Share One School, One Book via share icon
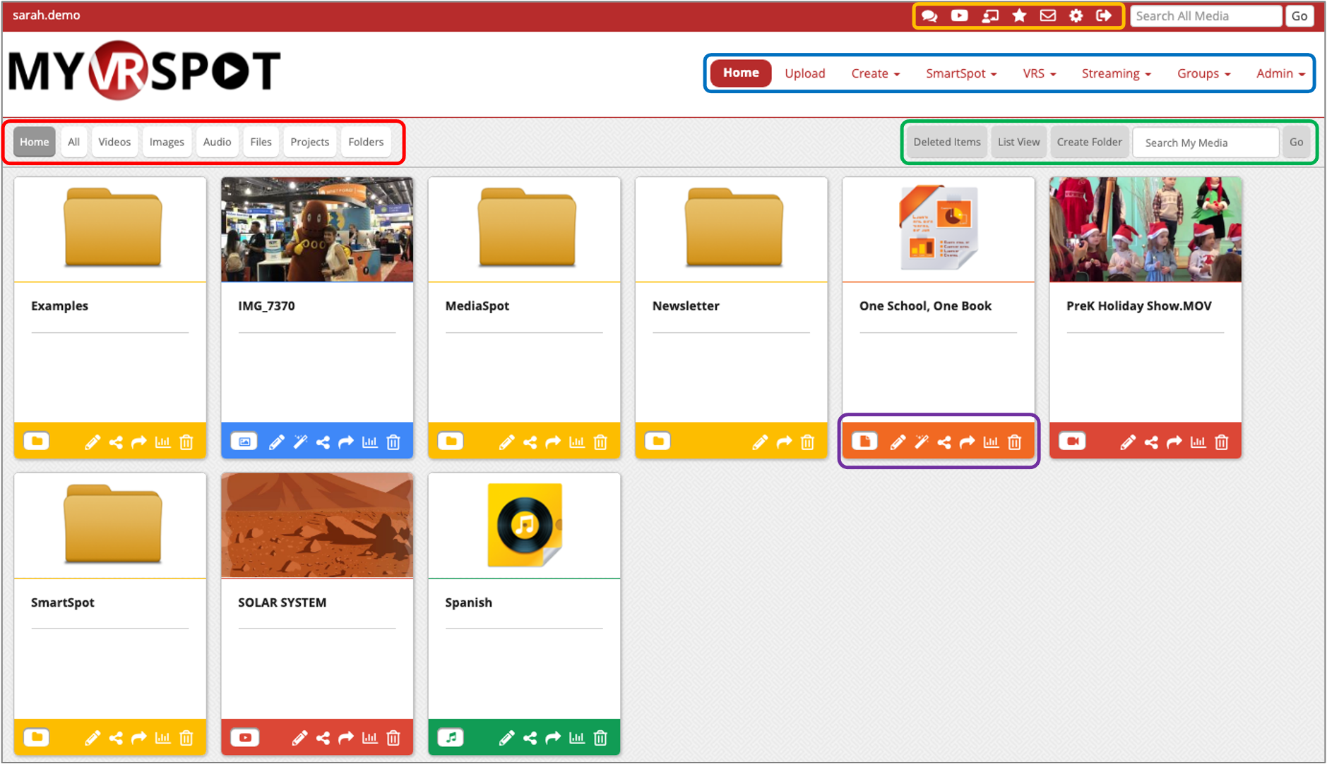Viewport: 1327px width, 764px height. [944, 442]
